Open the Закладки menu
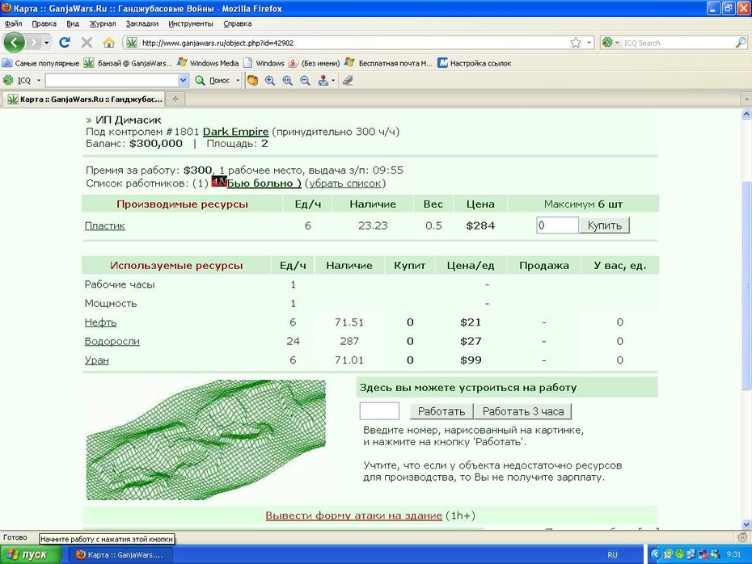Image resolution: width=752 pixels, height=564 pixels. click(x=142, y=23)
